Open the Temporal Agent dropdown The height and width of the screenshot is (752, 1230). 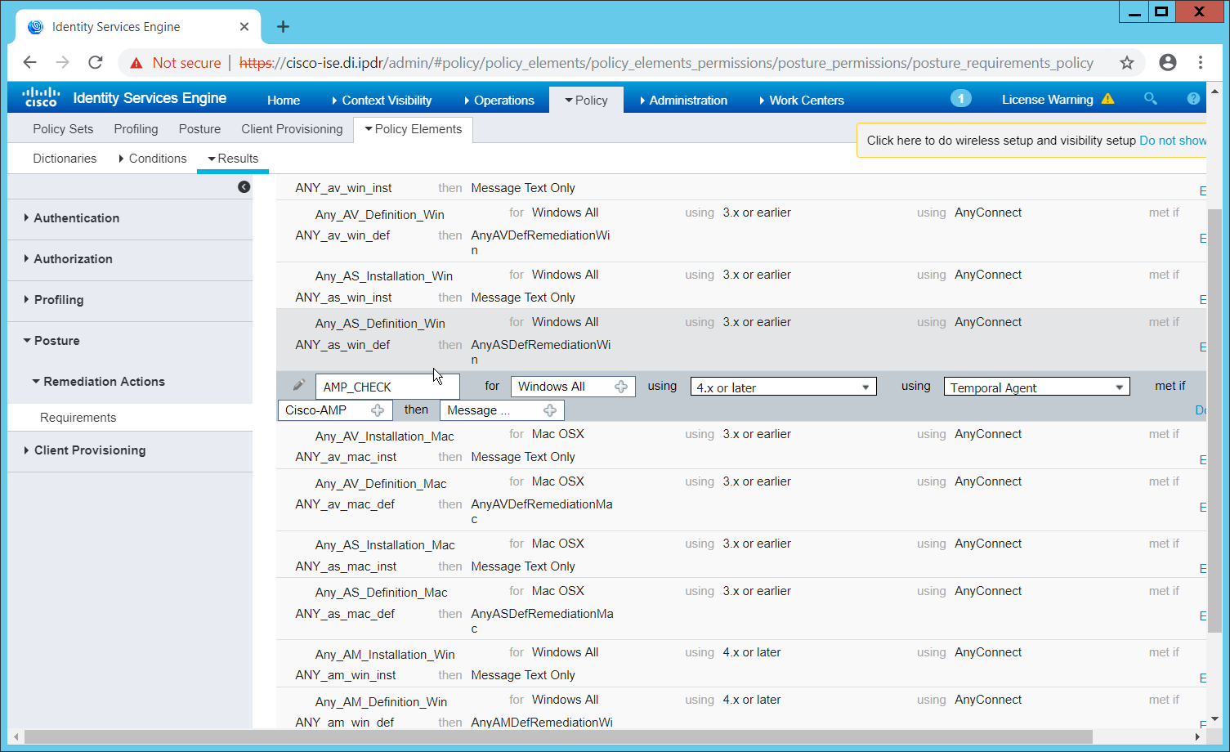pos(1036,387)
